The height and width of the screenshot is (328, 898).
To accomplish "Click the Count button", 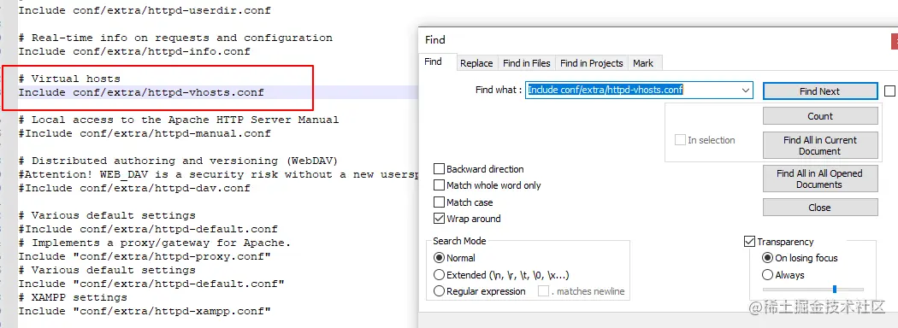I will tap(820, 116).
